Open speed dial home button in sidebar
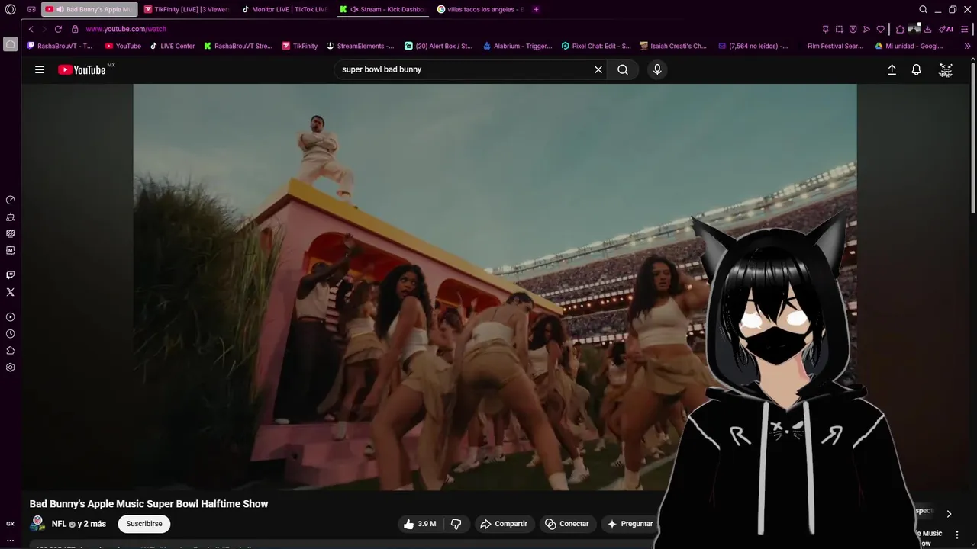 click(10, 44)
